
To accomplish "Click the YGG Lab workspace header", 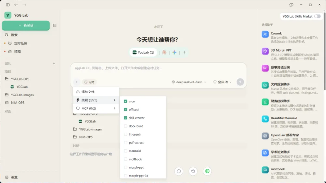I will [x=17, y=15].
